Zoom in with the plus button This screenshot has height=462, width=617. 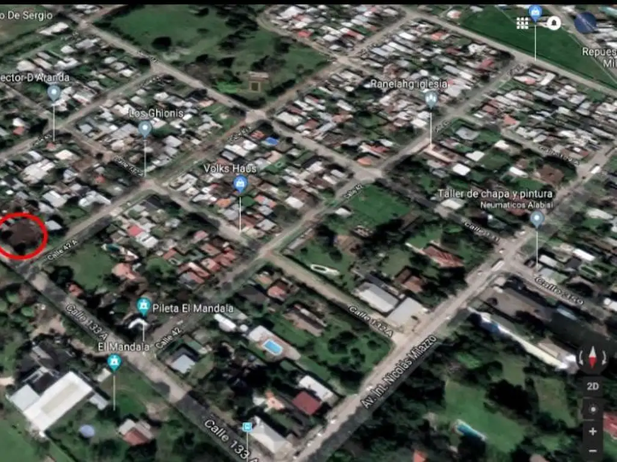[592, 431]
